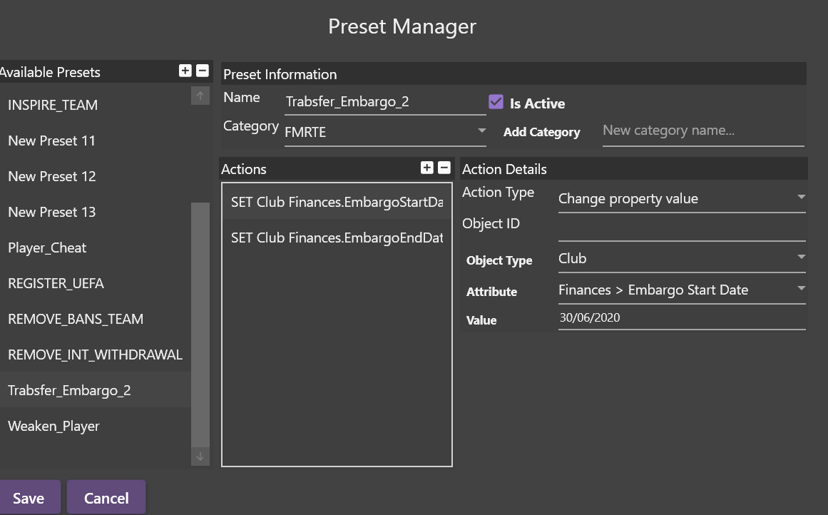This screenshot has height=515, width=828.
Task: Add new action with Actions plus icon
Action: click(x=427, y=168)
